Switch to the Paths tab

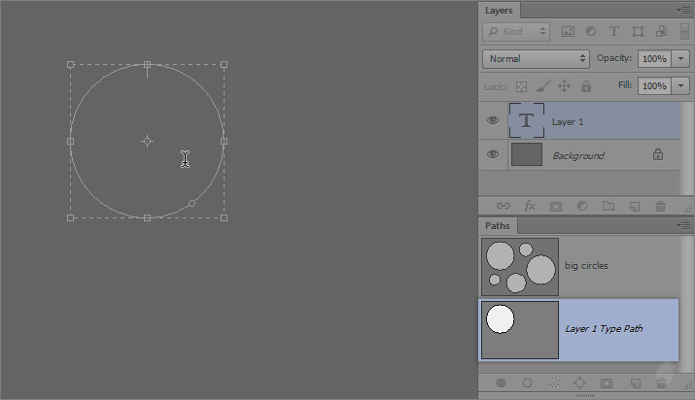(498, 226)
